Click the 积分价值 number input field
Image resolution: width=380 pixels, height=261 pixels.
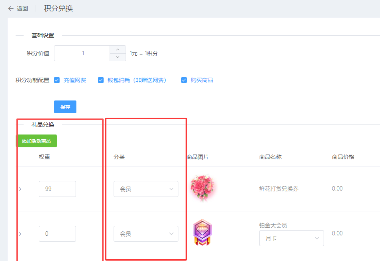pyautogui.click(x=82, y=53)
